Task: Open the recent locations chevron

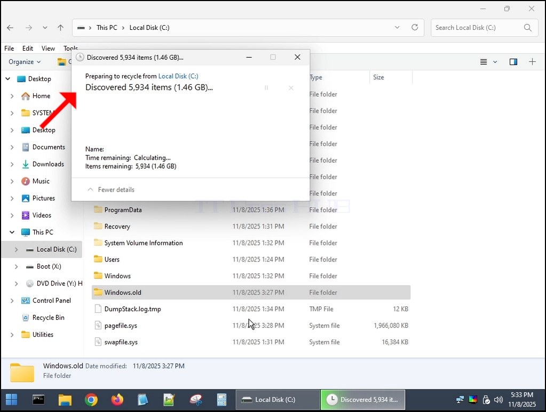Action: pos(45,28)
